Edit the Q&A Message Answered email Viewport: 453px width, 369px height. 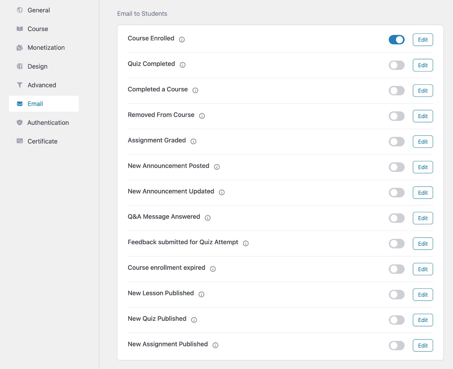(423, 218)
